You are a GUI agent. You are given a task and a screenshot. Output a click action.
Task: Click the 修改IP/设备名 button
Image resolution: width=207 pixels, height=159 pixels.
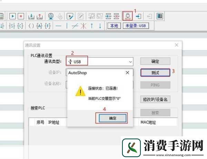155,99
